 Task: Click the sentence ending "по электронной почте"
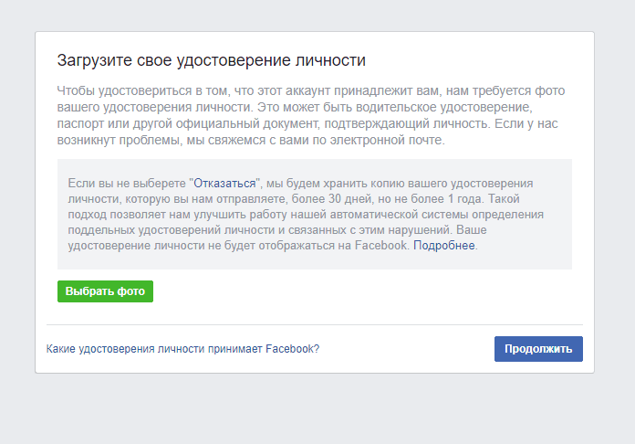[251, 140]
